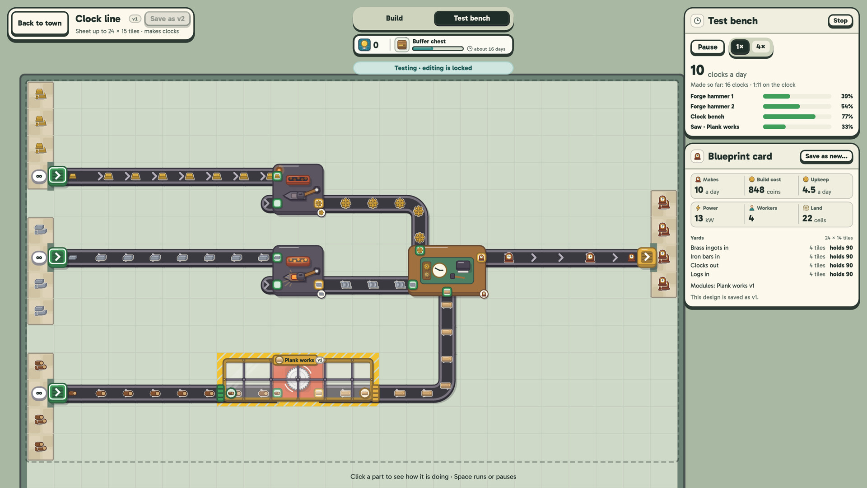This screenshot has width=867, height=488.
Task: Click Back to town
Action: pyautogui.click(x=40, y=23)
